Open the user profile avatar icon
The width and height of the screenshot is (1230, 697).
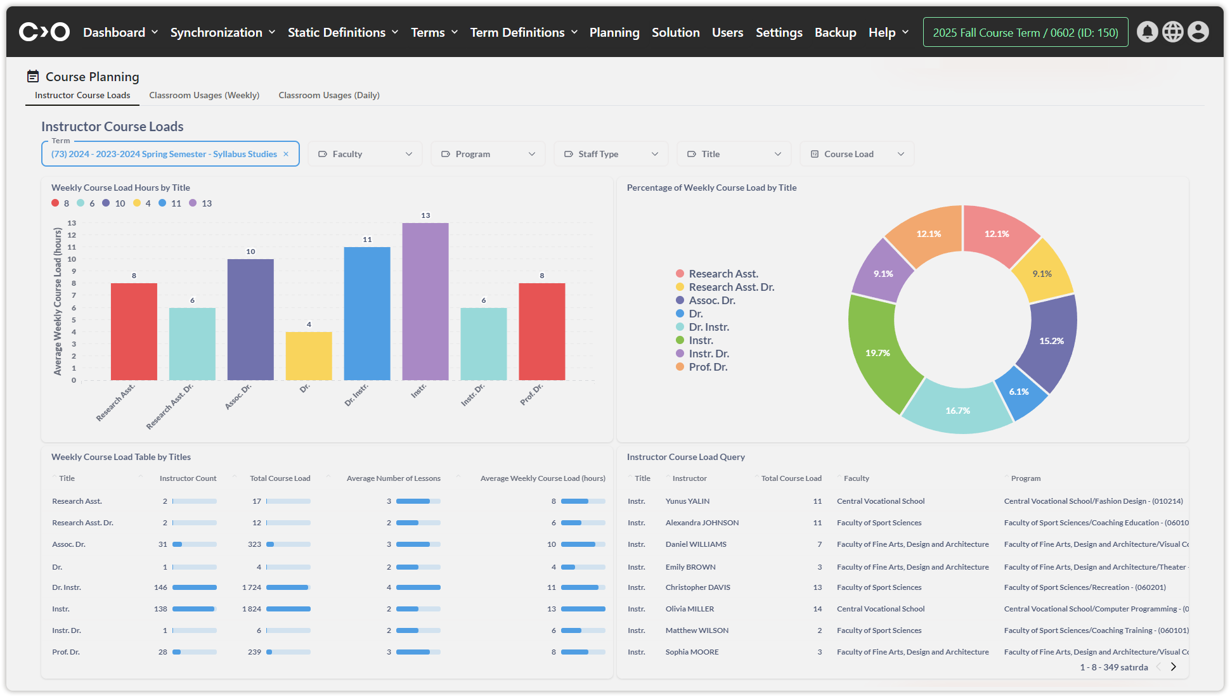pos(1198,32)
